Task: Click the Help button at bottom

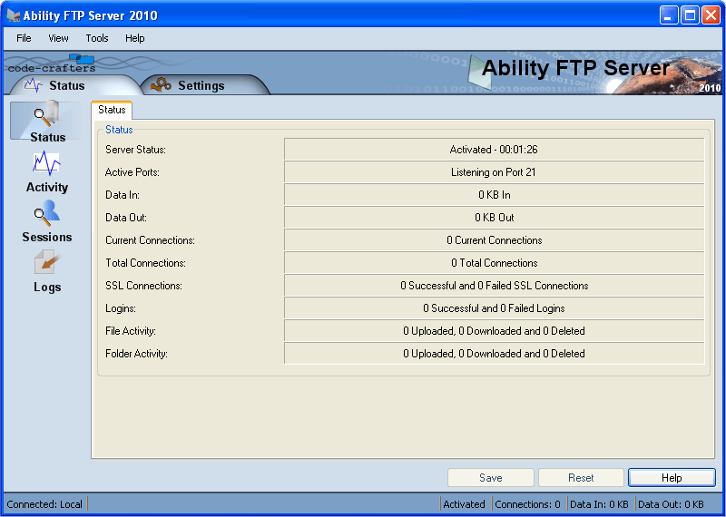Action: click(672, 478)
